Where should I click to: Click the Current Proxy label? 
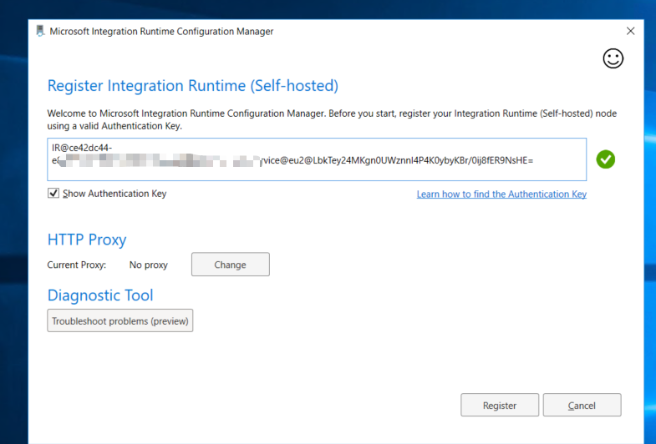click(77, 265)
